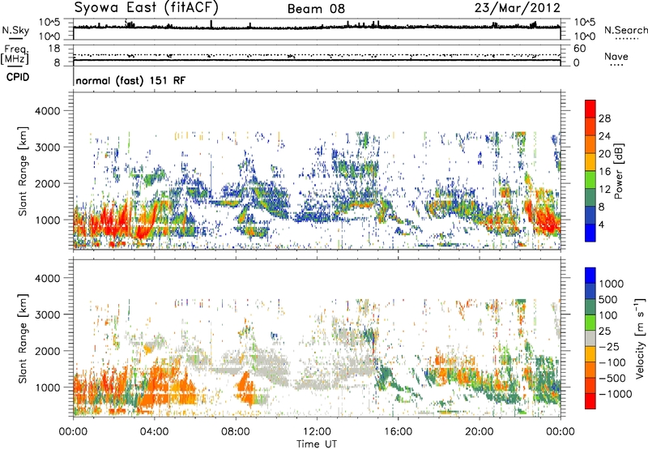
Task: Click the date '23/Mar/2012'
Action: click(x=518, y=8)
